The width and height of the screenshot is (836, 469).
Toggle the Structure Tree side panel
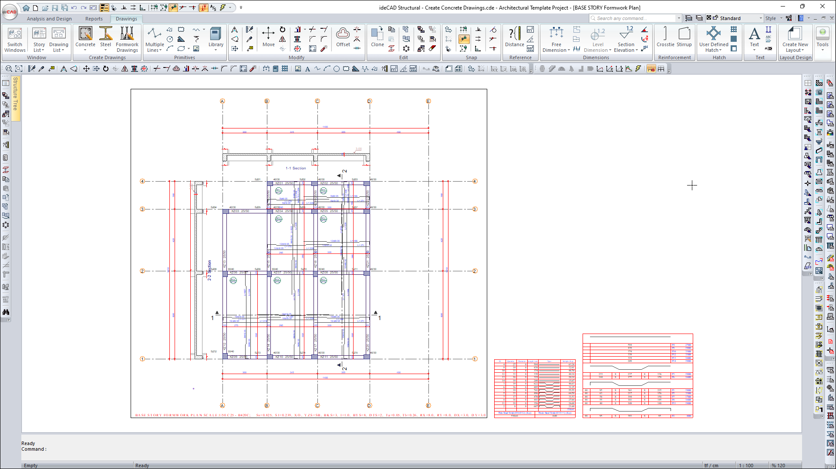pyautogui.click(x=15, y=94)
